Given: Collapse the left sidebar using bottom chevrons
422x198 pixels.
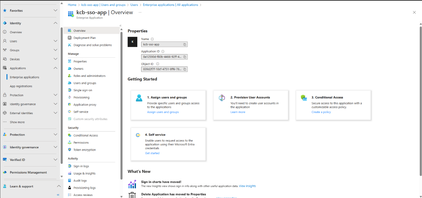Looking at the screenshot, I should pos(58,195).
